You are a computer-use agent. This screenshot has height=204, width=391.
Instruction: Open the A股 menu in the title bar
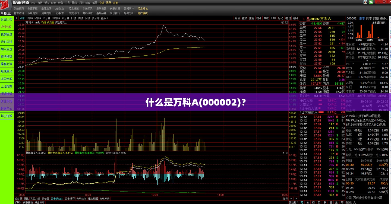click(33, 2)
